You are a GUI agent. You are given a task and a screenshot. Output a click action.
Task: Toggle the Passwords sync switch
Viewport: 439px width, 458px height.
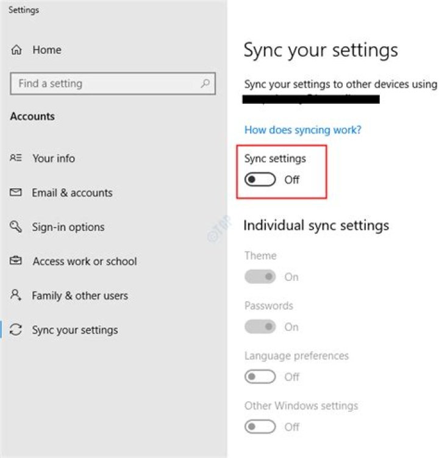click(x=260, y=327)
